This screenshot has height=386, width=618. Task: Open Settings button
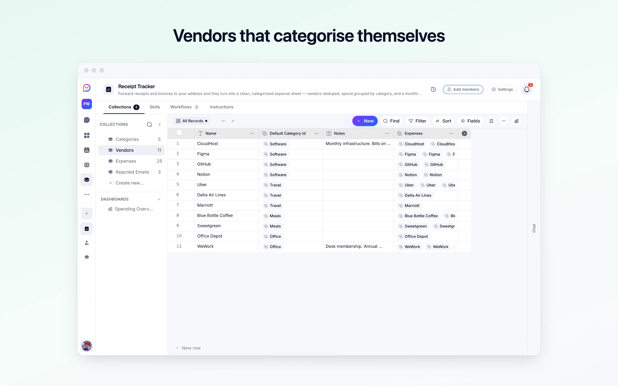pos(502,89)
